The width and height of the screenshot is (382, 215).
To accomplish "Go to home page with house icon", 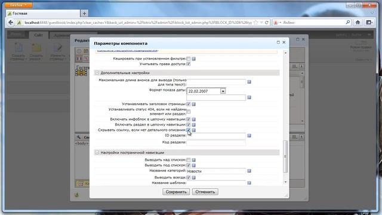I will click(358, 23).
